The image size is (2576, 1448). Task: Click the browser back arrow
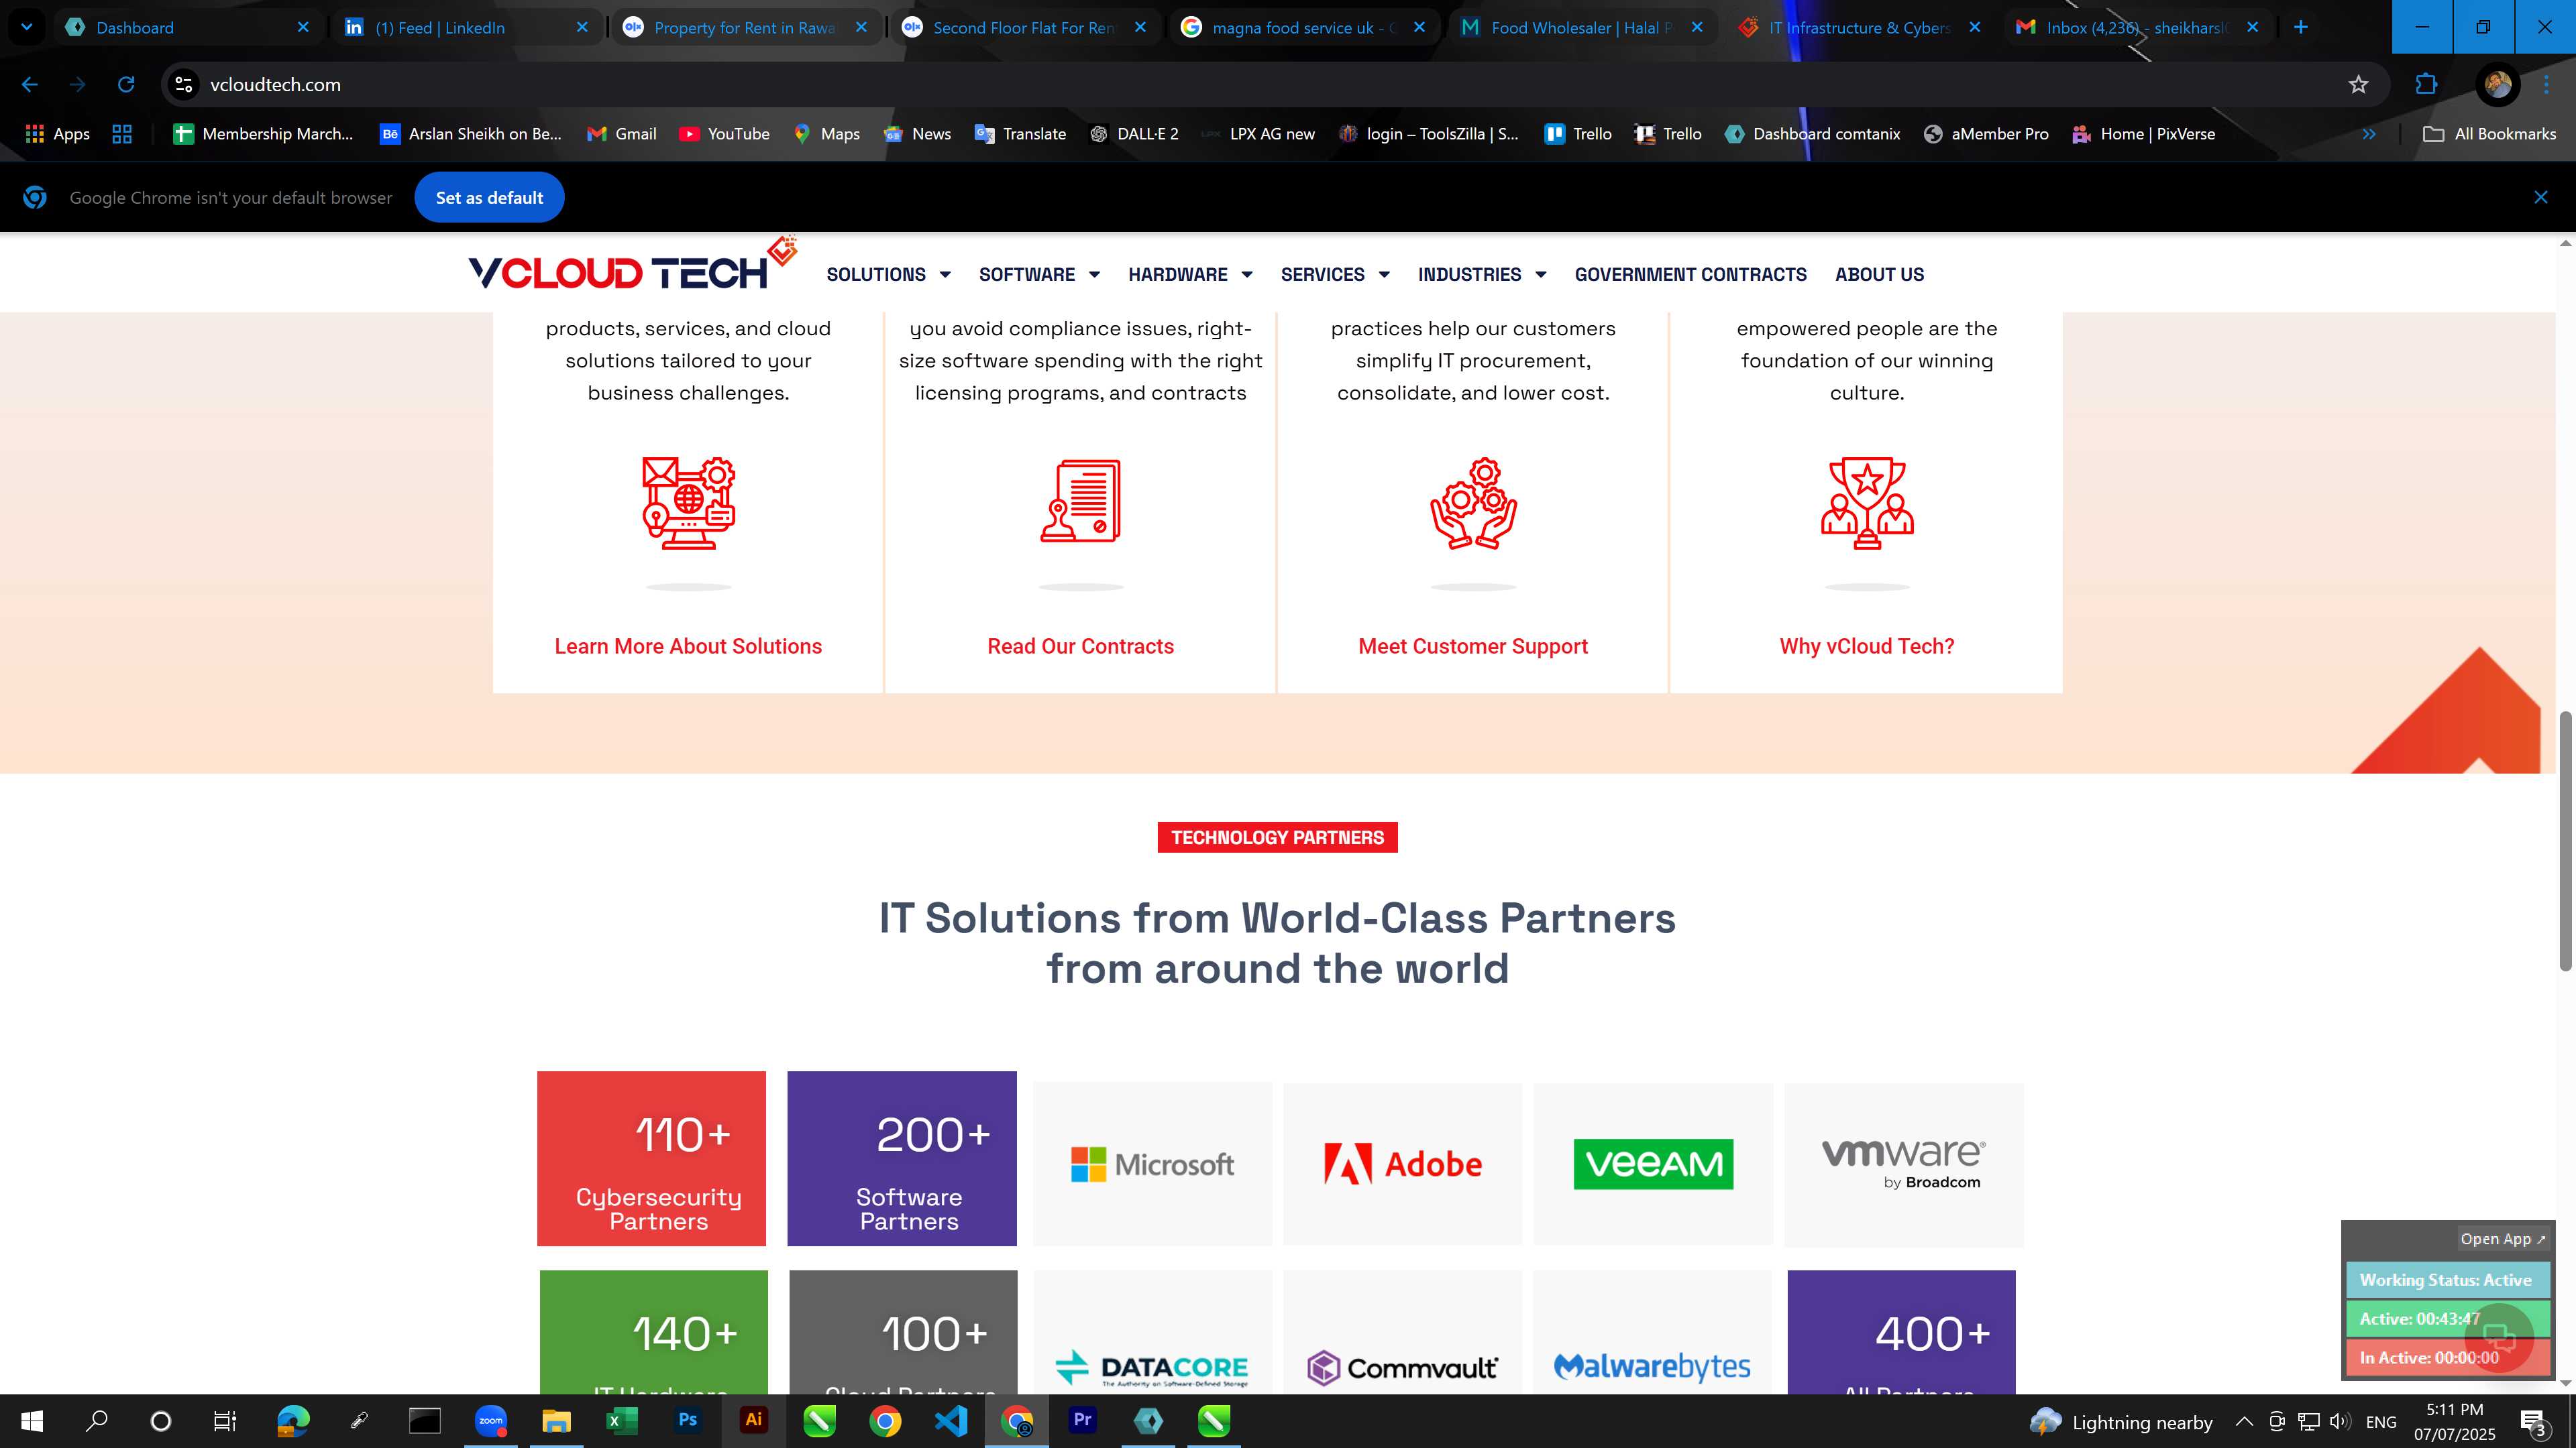click(x=29, y=85)
